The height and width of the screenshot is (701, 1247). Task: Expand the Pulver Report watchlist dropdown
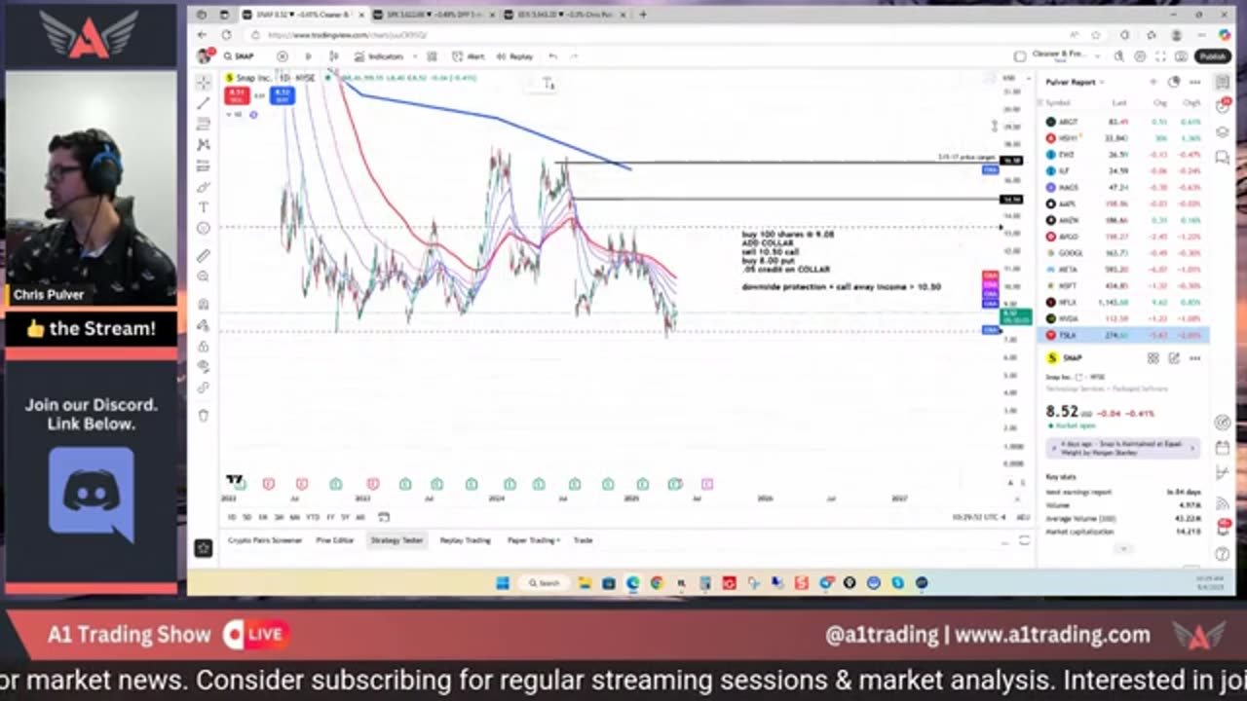point(1104,82)
